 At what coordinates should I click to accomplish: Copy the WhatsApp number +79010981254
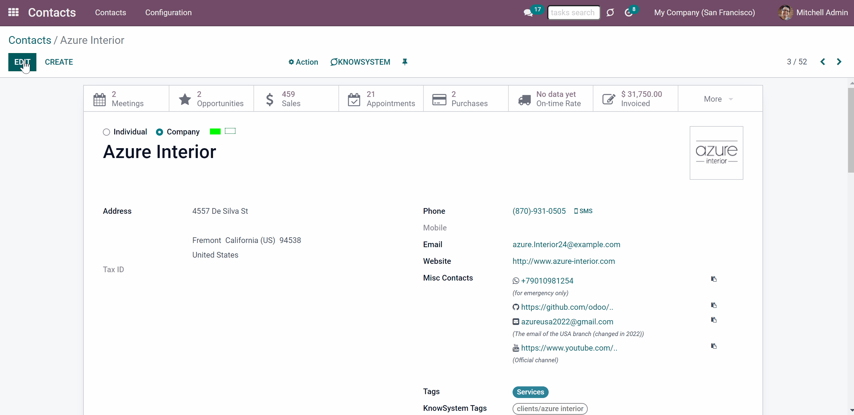[714, 279]
